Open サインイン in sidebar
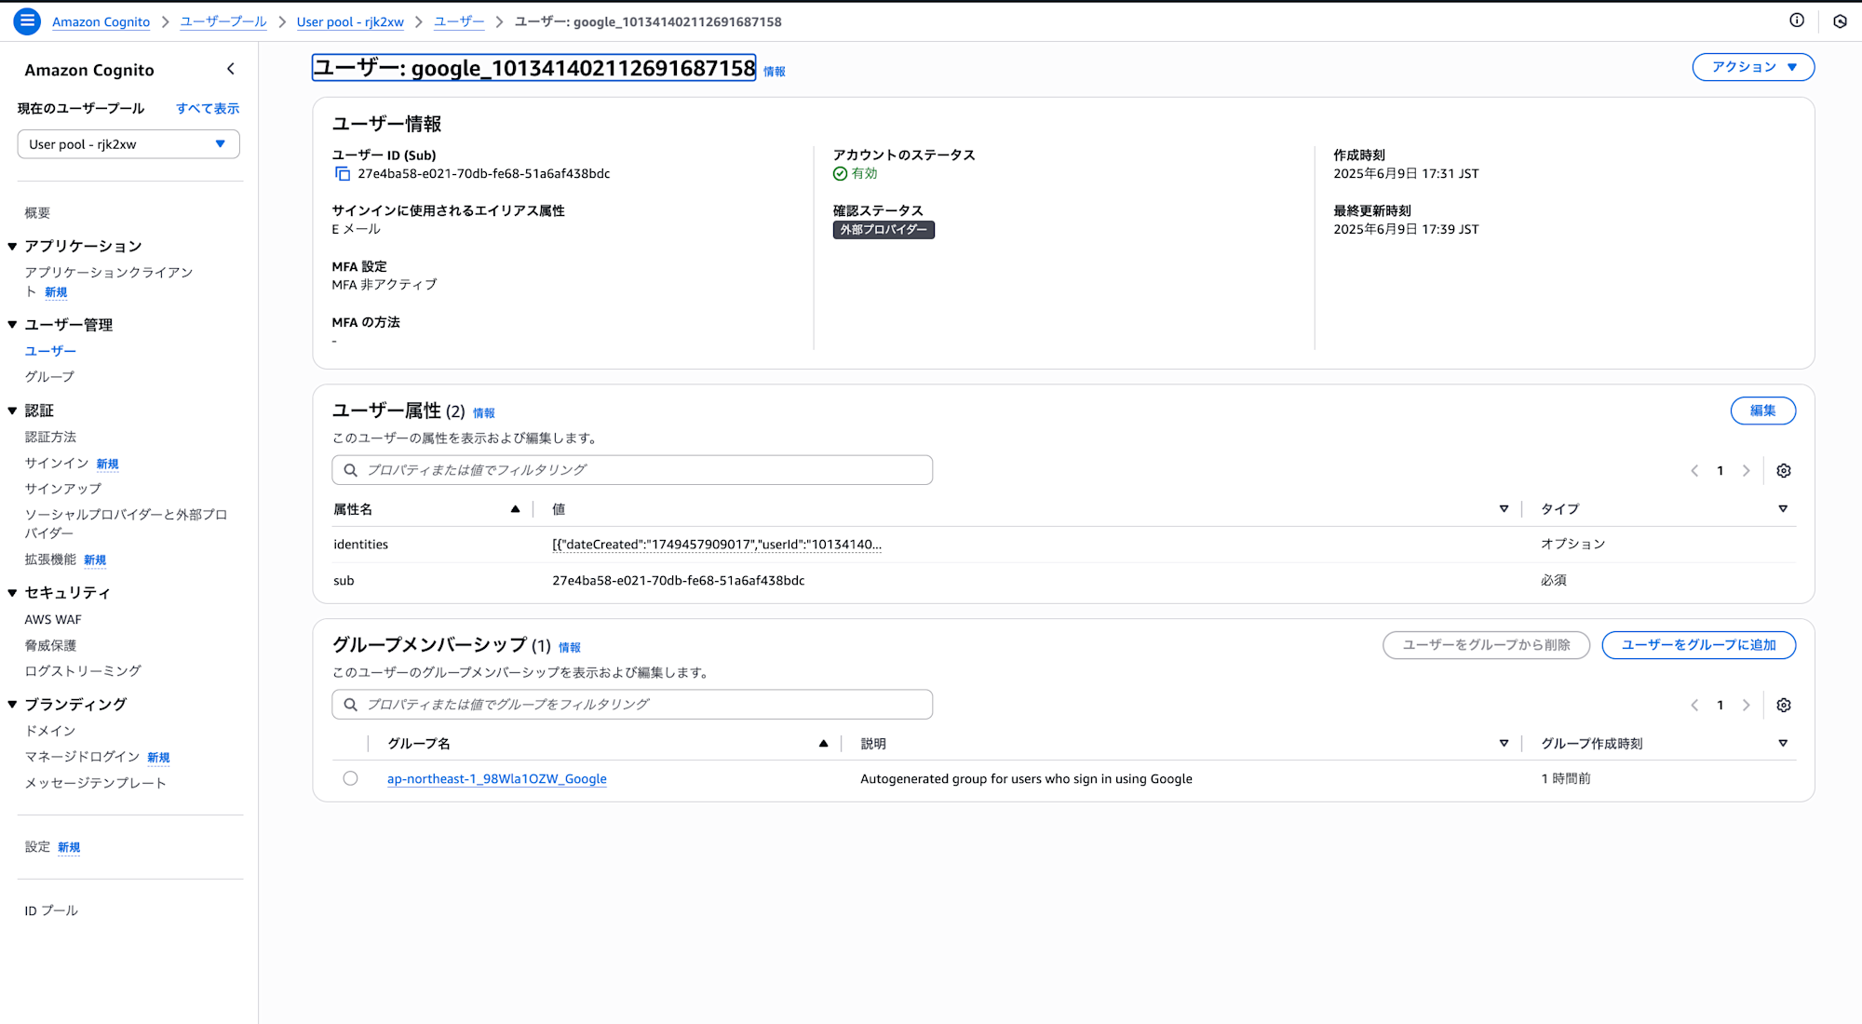Viewport: 1862px width, 1024px height. [x=57, y=463]
